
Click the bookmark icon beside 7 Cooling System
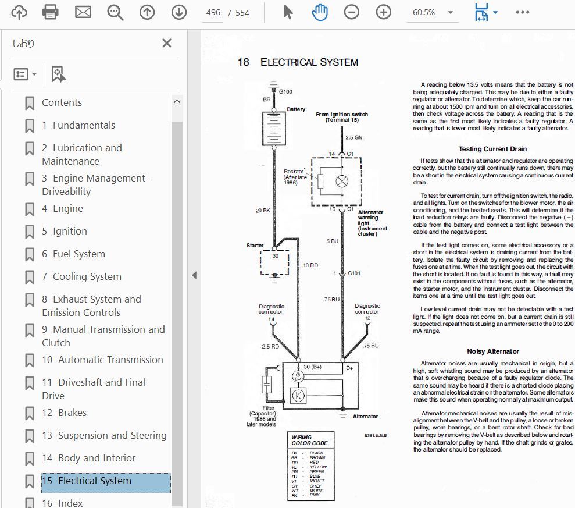(30, 278)
